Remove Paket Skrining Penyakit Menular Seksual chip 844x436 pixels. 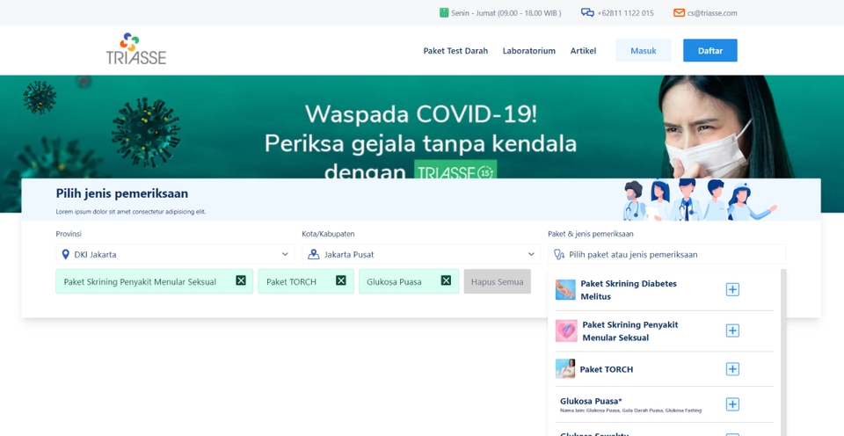pos(241,280)
